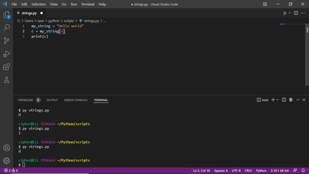The image size is (309, 174).
Task: Click "Hello world" string literal
Action: pyautogui.click(x=70, y=26)
